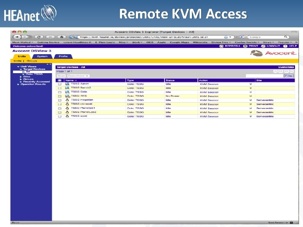The height and width of the screenshot is (227, 303).
Task: Click the magnifier in the Google search box
Action: [285, 37]
